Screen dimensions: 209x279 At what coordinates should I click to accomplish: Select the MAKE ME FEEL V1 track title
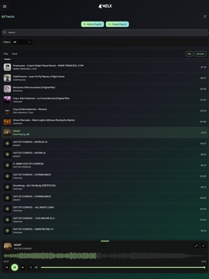tap(33, 229)
